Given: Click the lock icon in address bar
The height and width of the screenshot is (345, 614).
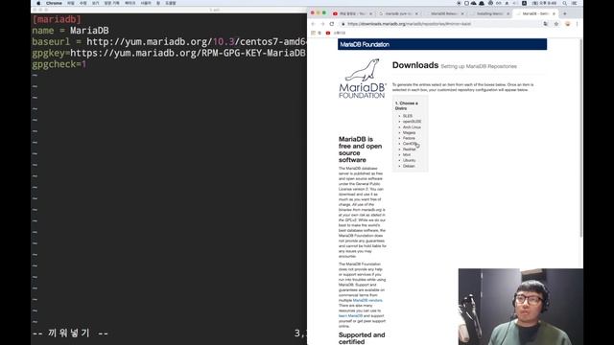Looking at the screenshot, I should (x=343, y=24).
